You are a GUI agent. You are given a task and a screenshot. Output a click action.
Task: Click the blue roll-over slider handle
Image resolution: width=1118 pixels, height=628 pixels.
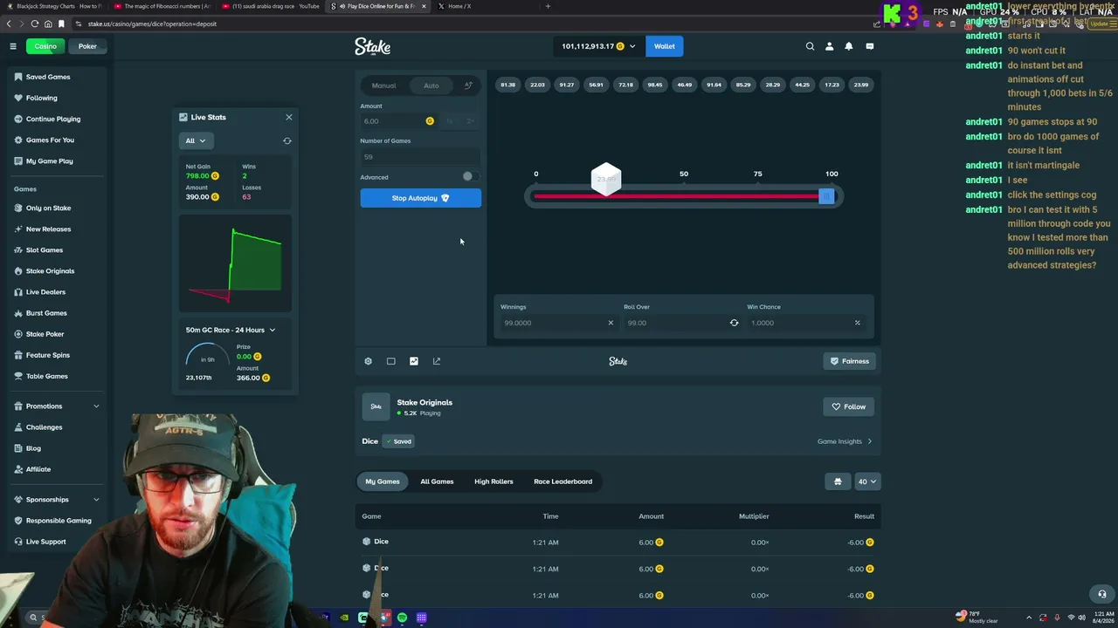(x=826, y=196)
